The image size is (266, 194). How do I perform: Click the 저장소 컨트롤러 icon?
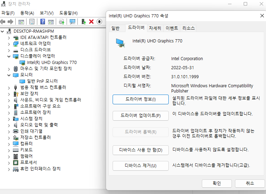point(16,138)
